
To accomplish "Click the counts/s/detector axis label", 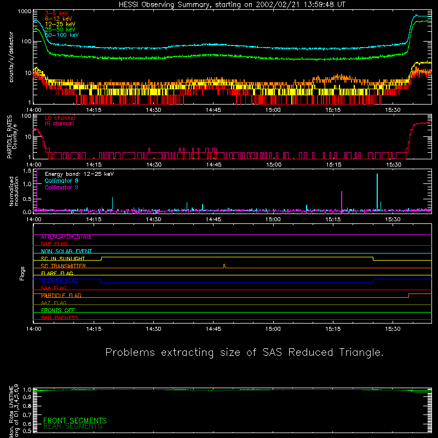I will click(11, 57).
